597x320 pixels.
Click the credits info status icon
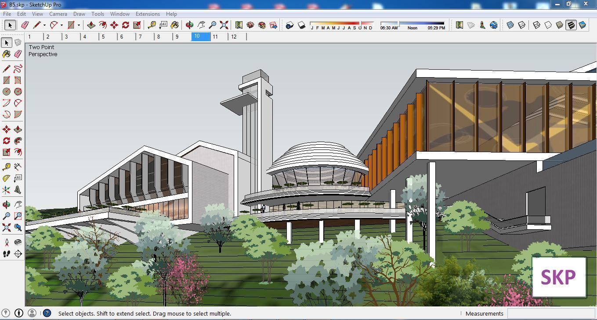pos(18,313)
